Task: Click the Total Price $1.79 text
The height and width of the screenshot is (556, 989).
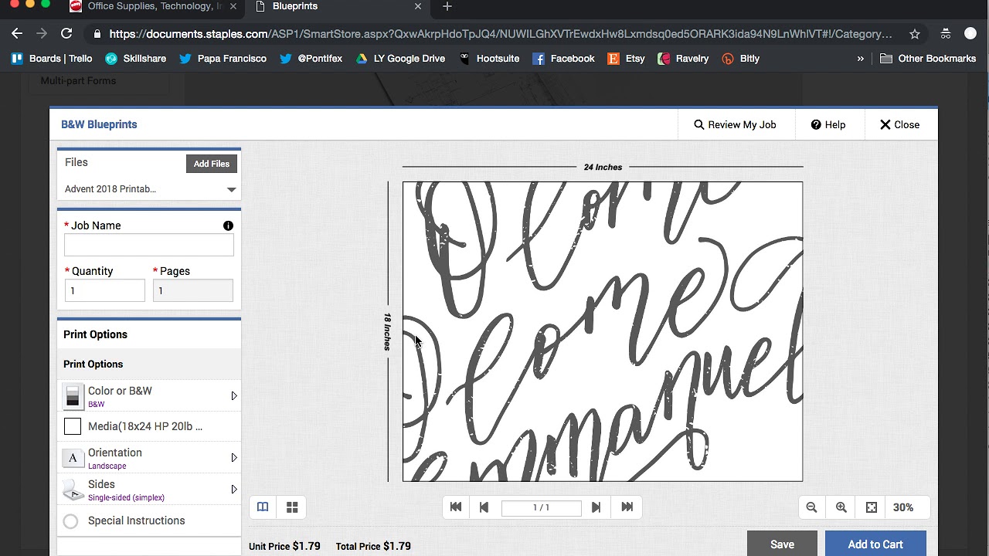Action: pyautogui.click(x=373, y=546)
